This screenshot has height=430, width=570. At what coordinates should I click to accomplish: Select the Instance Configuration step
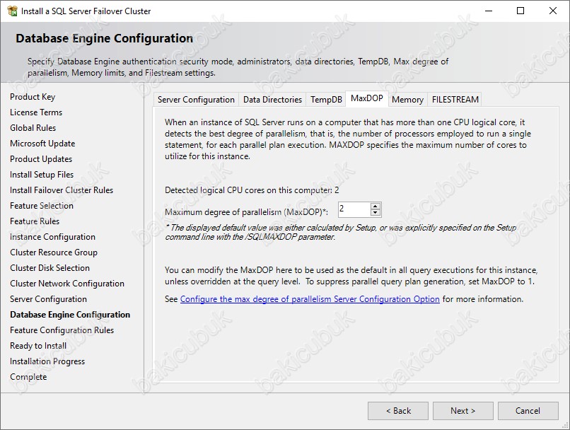53,237
